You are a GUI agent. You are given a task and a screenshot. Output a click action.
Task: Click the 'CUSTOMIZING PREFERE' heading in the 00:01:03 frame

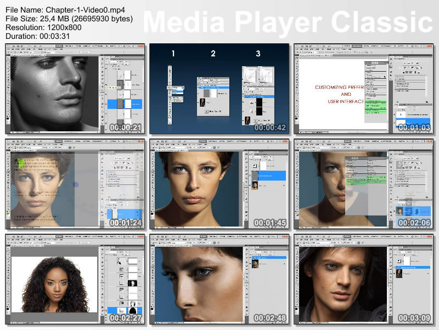click(340, 87)
